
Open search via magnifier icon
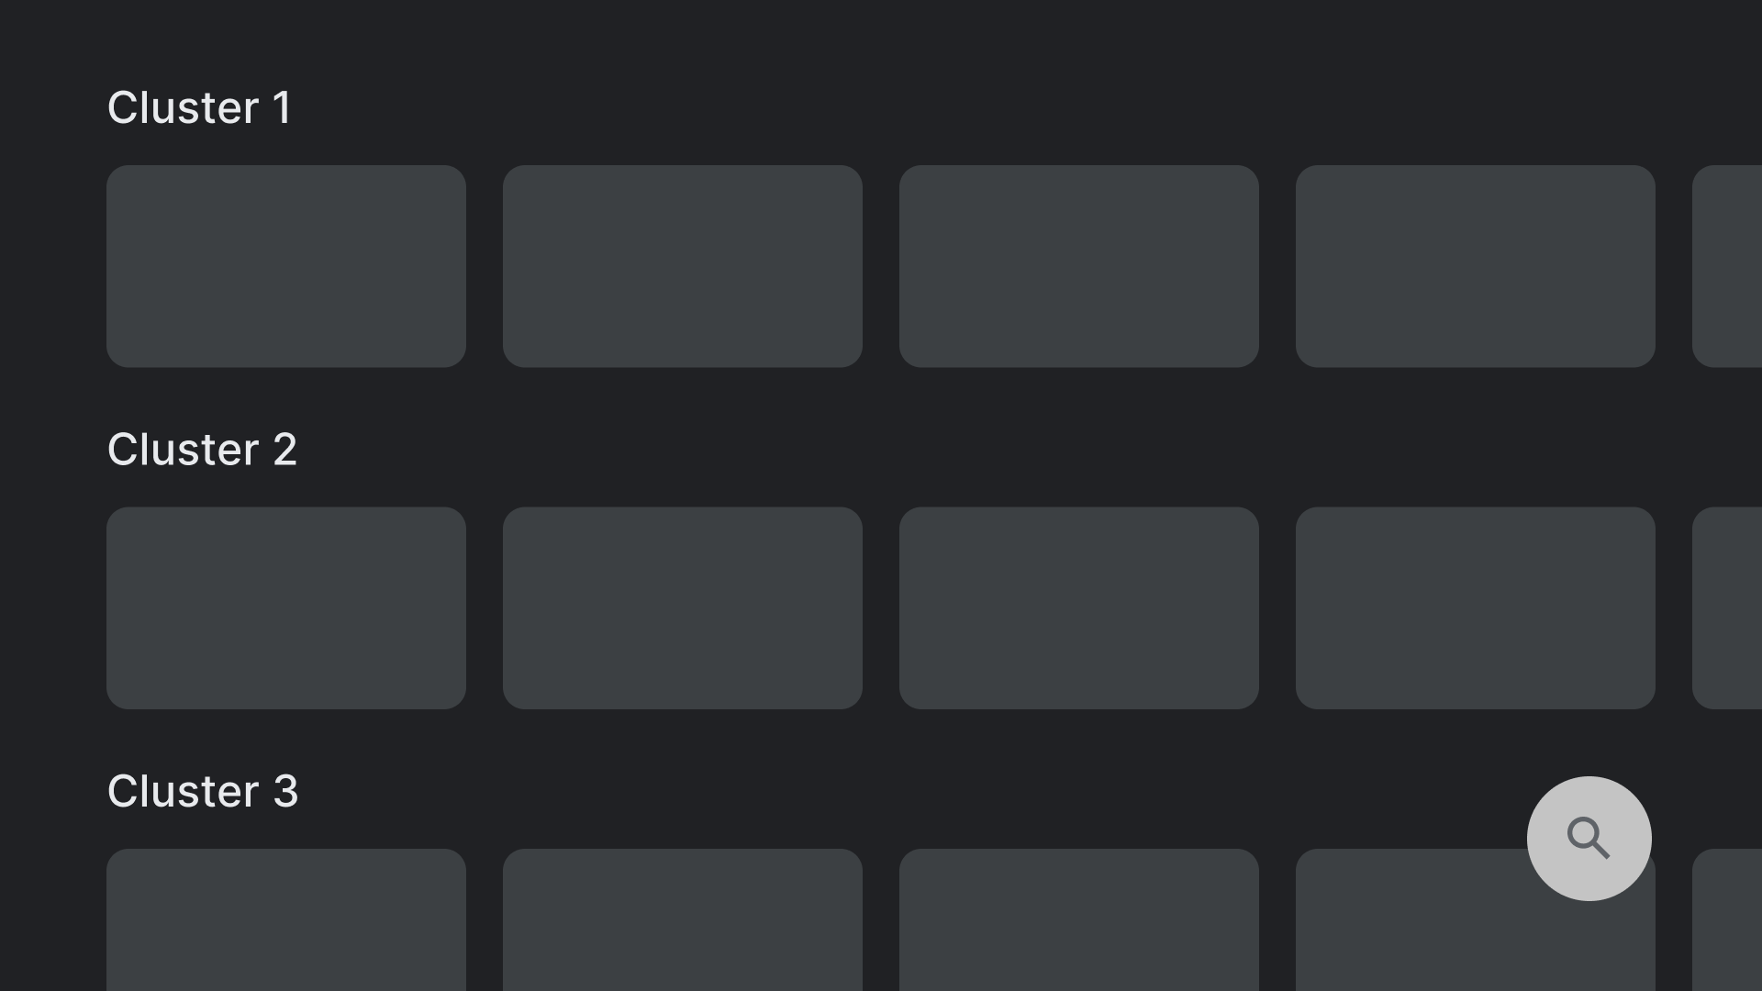1589,839
